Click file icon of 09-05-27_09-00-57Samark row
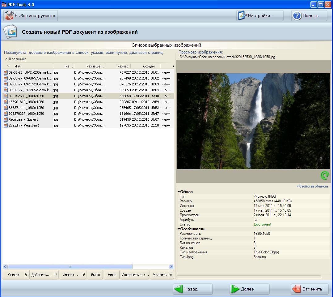 [6, 78]
